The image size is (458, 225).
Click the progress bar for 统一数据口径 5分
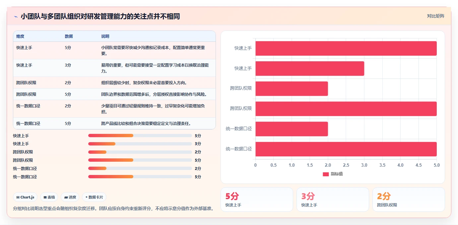[140, 177]
